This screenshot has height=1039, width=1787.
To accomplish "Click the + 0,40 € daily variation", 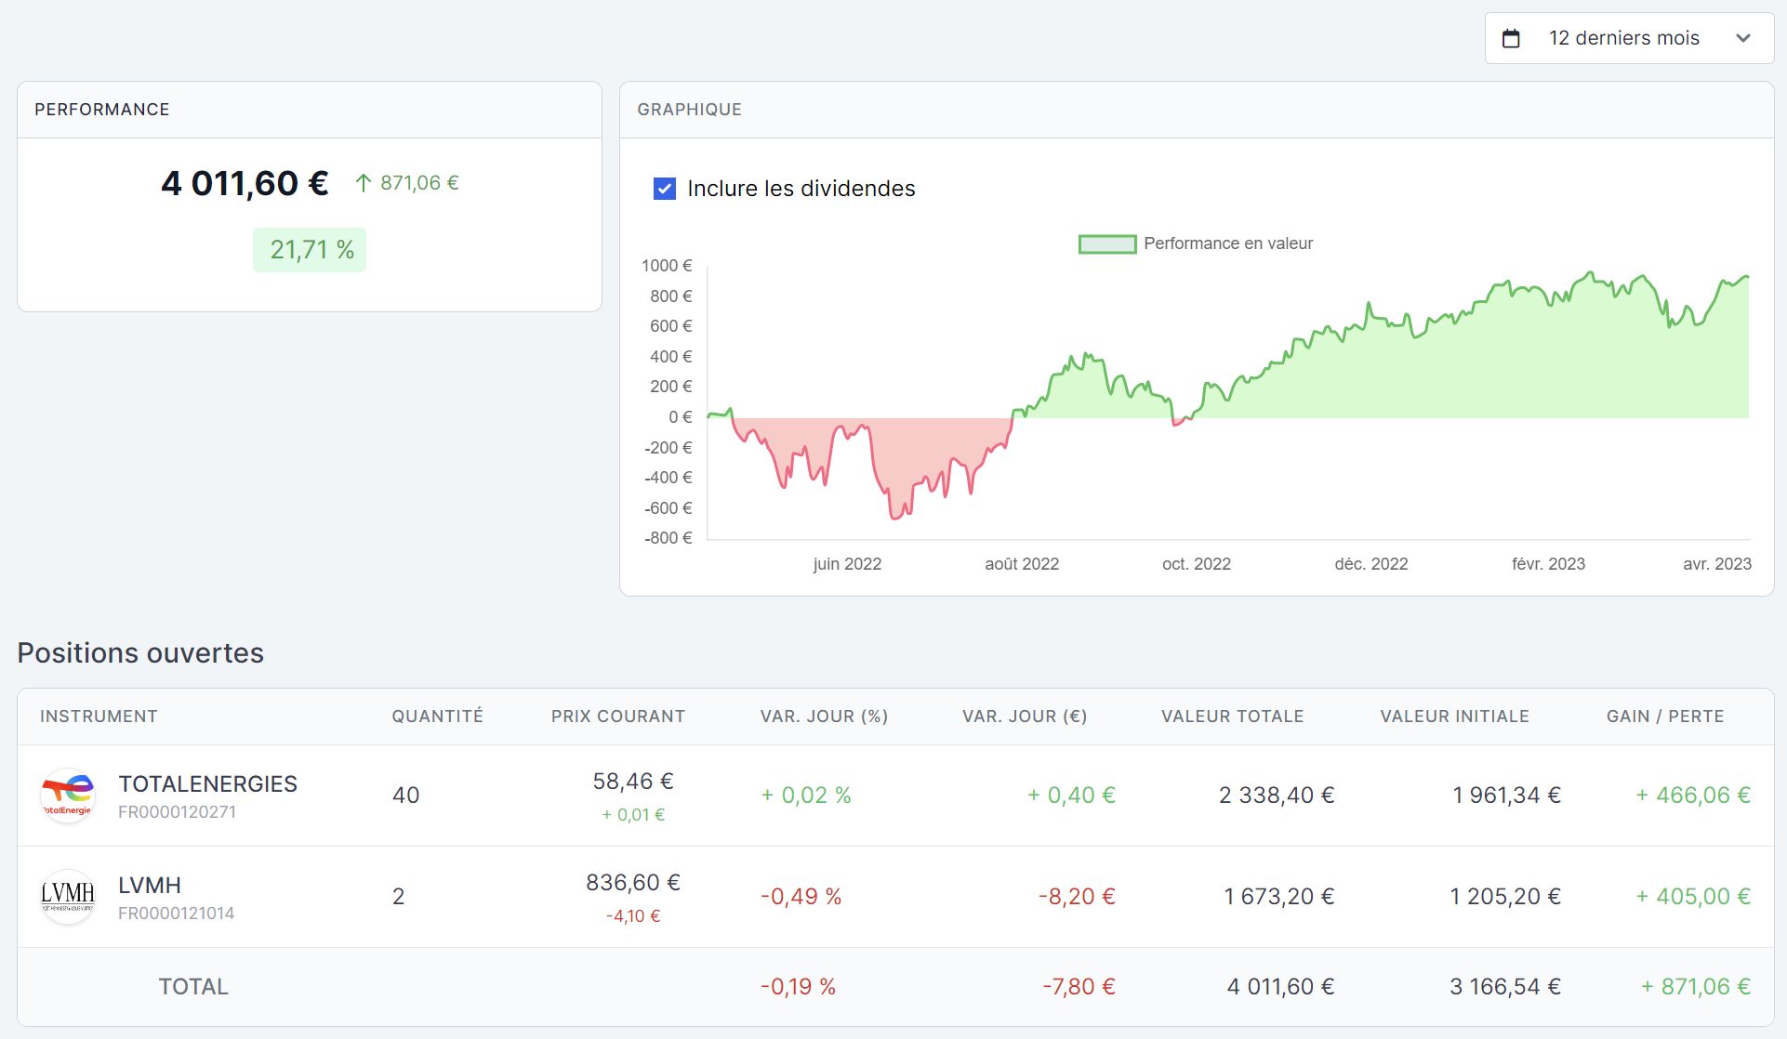I will point(1071,796).
